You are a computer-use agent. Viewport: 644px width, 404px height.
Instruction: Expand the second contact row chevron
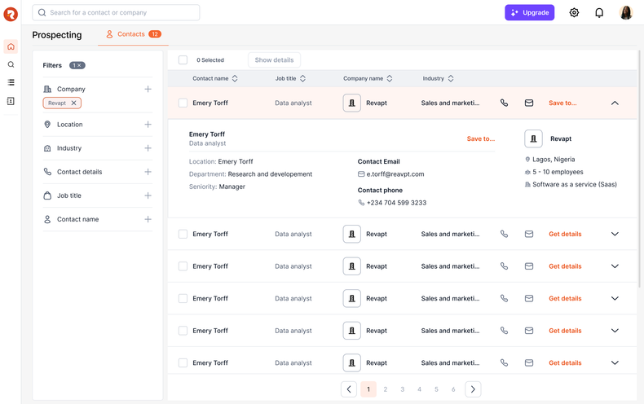pos(615,235)
